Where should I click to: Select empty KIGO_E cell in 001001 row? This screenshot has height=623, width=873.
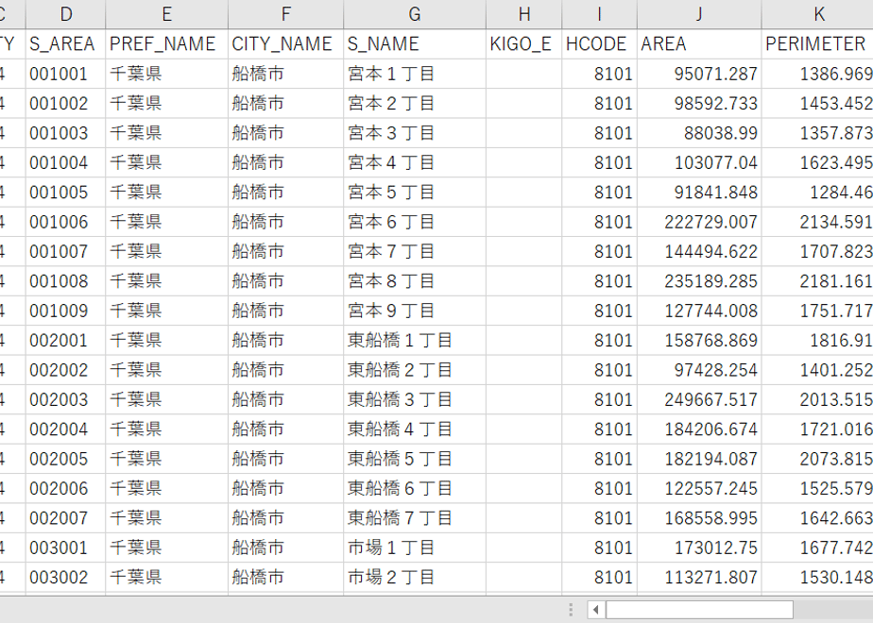pyautogui.click(x=524, y=74)
